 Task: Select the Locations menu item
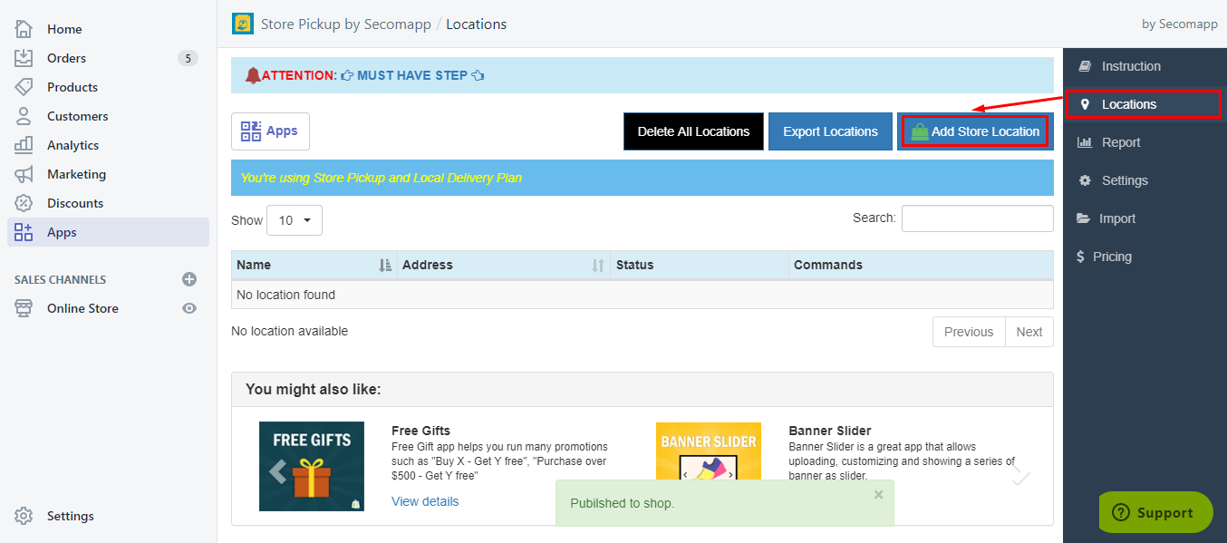(1145, 104)
